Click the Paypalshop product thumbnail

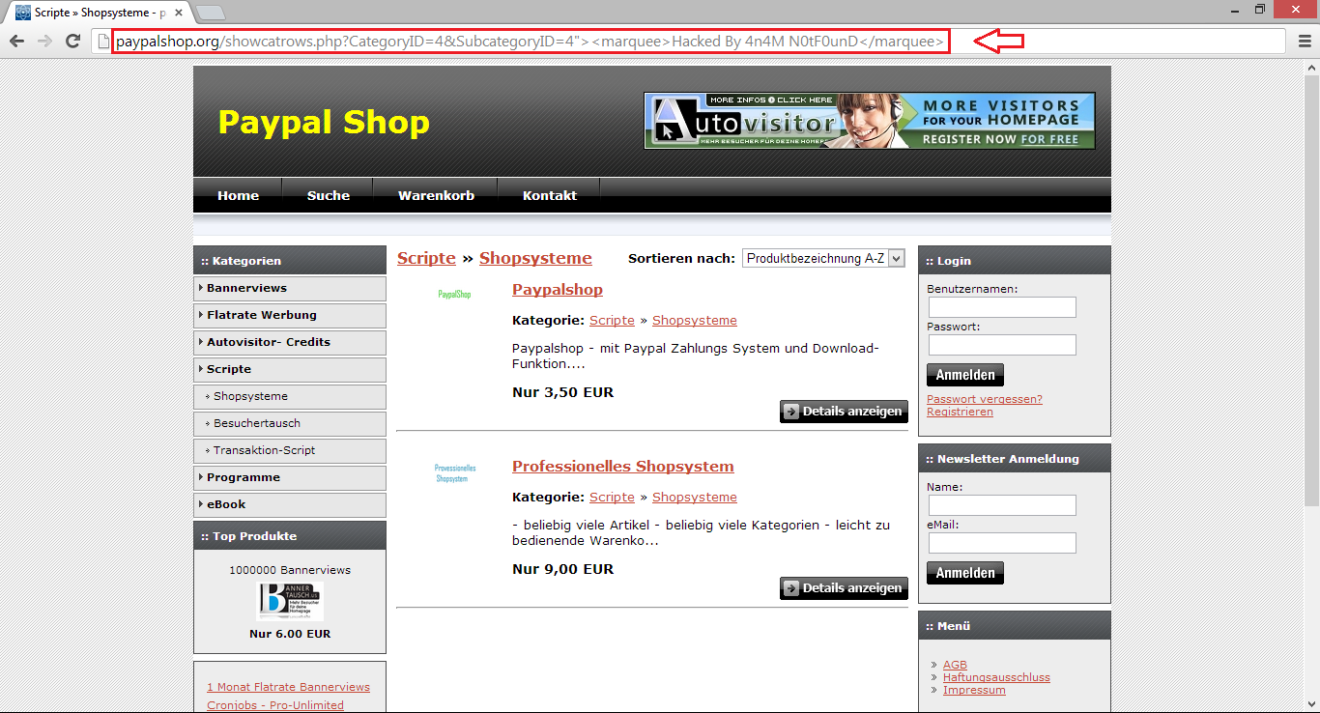click(454, 295)
